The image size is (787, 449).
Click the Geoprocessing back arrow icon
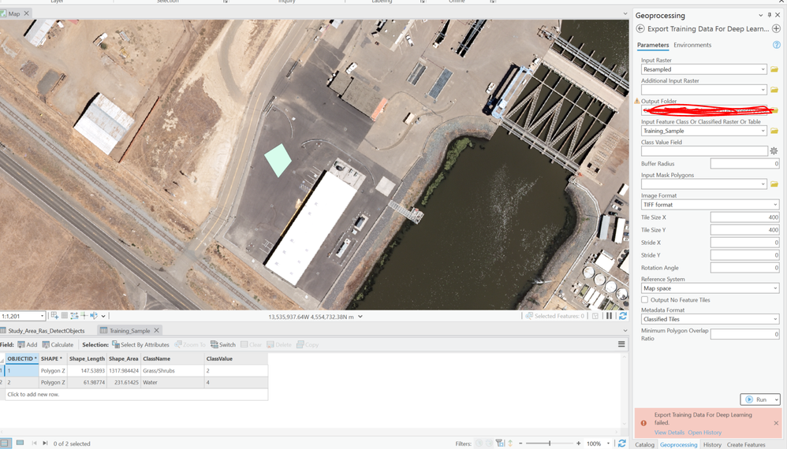[x=640, y=29]
